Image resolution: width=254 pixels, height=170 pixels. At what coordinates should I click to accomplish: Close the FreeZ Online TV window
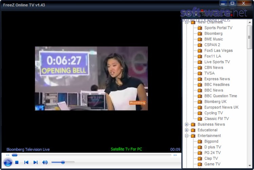[x=243, y=3]
